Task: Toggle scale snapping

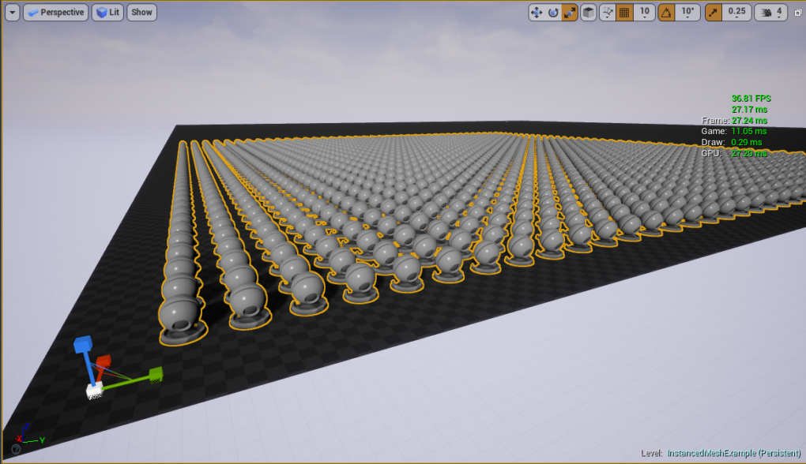Action: (x=713, y=13)
